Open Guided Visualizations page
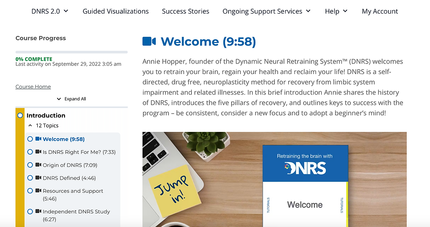Viewport: 430px width, 227px height. [116, 11]
